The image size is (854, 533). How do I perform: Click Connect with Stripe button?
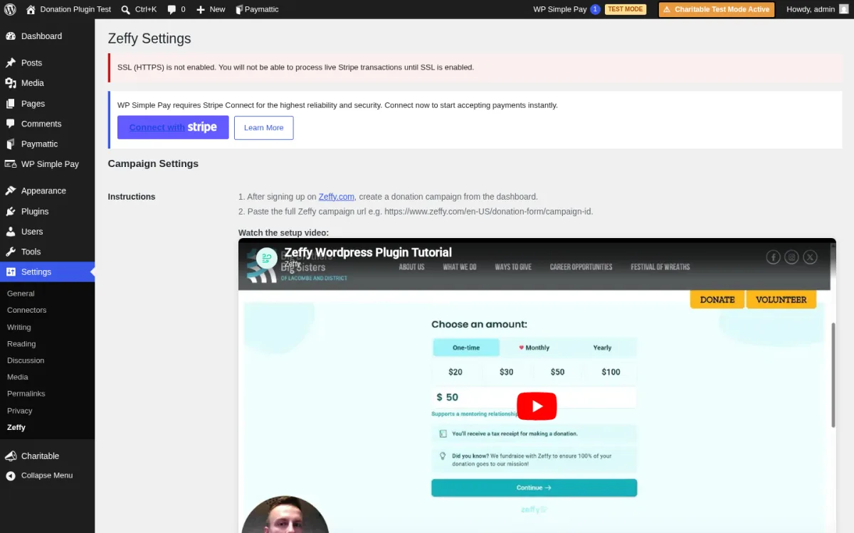[173, 127]
